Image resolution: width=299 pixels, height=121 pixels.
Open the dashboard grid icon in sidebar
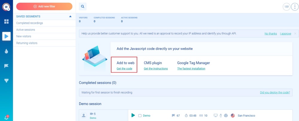(x=6, y=21)
